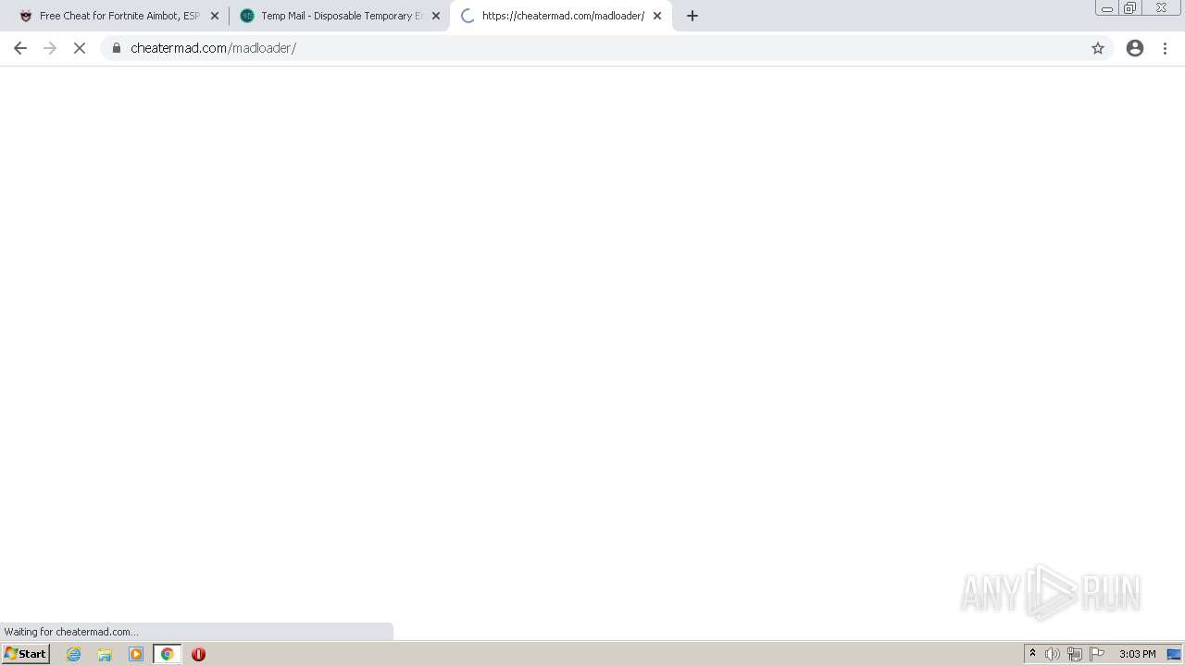Open the network connection tray icon

tap(1075, 654)
